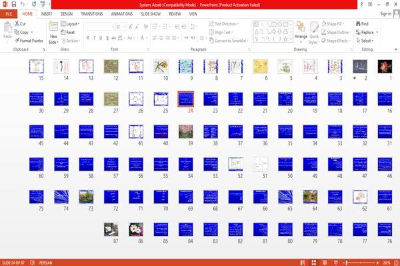
Task: Click Fit slide to window icon
Action: click(x=396, y=263)
